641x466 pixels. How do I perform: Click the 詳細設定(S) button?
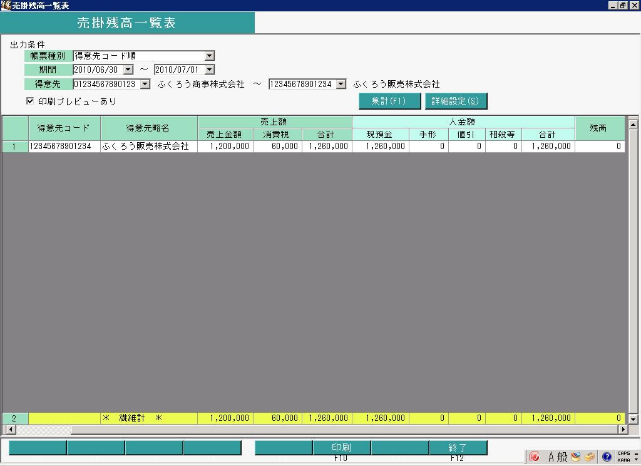coord(456,101)
